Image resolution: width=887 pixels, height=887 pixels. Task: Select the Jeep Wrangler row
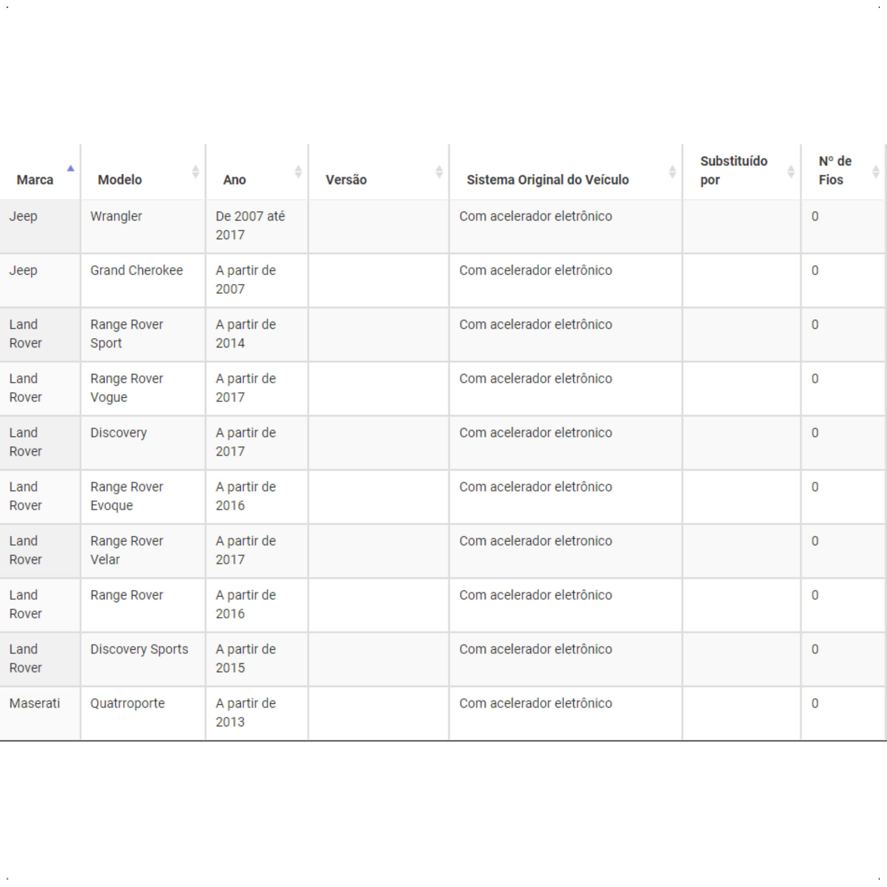[x=443, y=226]
